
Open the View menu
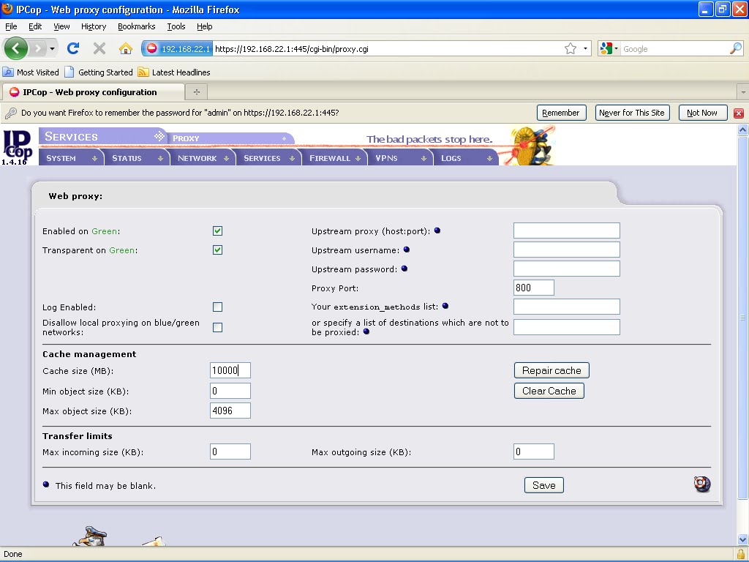tap(61, 26)
